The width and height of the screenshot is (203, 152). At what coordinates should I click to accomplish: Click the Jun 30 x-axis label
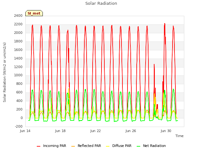[166, 131]
